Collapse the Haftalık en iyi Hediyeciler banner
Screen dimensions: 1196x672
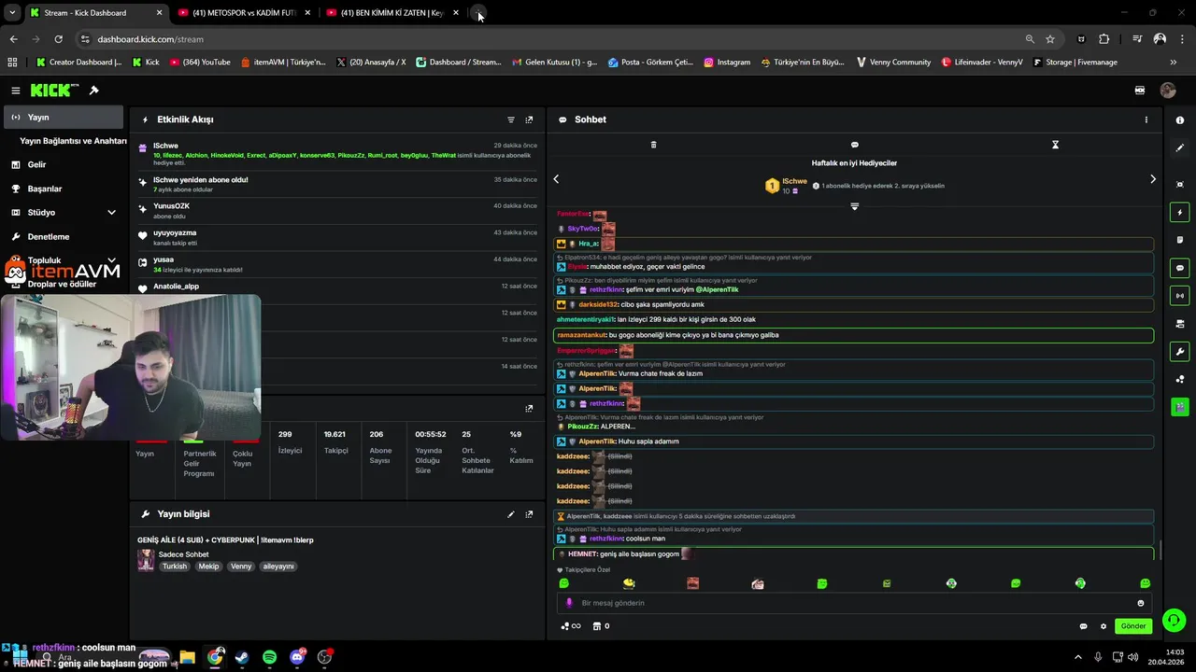854,206
